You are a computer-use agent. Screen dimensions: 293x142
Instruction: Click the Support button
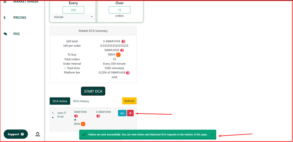click(16, 134)
